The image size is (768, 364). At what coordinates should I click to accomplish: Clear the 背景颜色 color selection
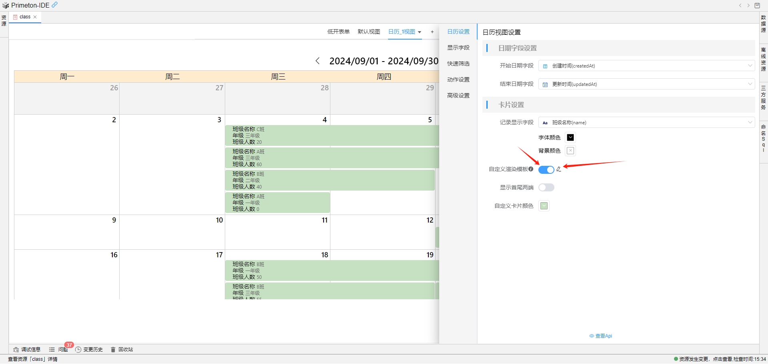[570, 151]
